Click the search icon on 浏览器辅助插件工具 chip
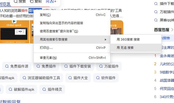The image size is (174, 103). tap(24, 78)
